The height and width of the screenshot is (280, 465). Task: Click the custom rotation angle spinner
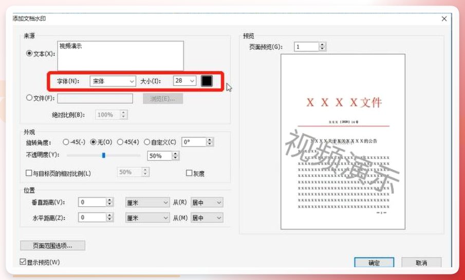[x=210, y=142]
